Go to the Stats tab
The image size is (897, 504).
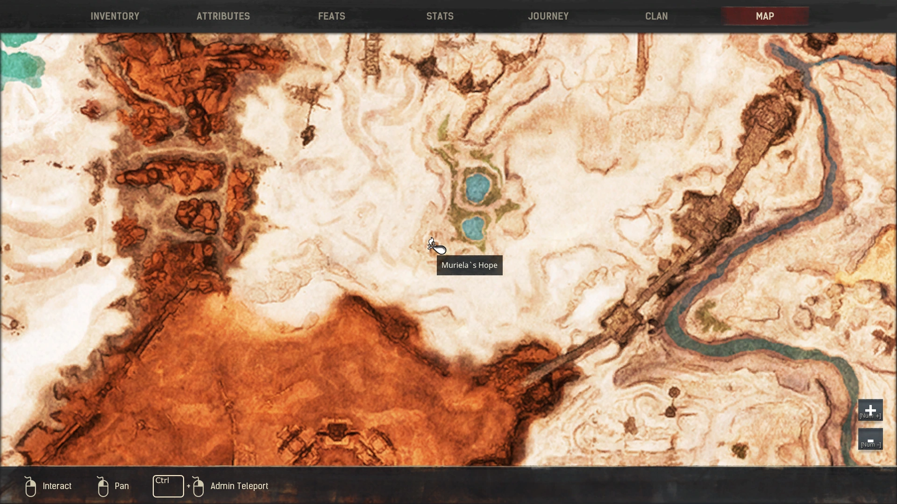(x=440, y=16)
